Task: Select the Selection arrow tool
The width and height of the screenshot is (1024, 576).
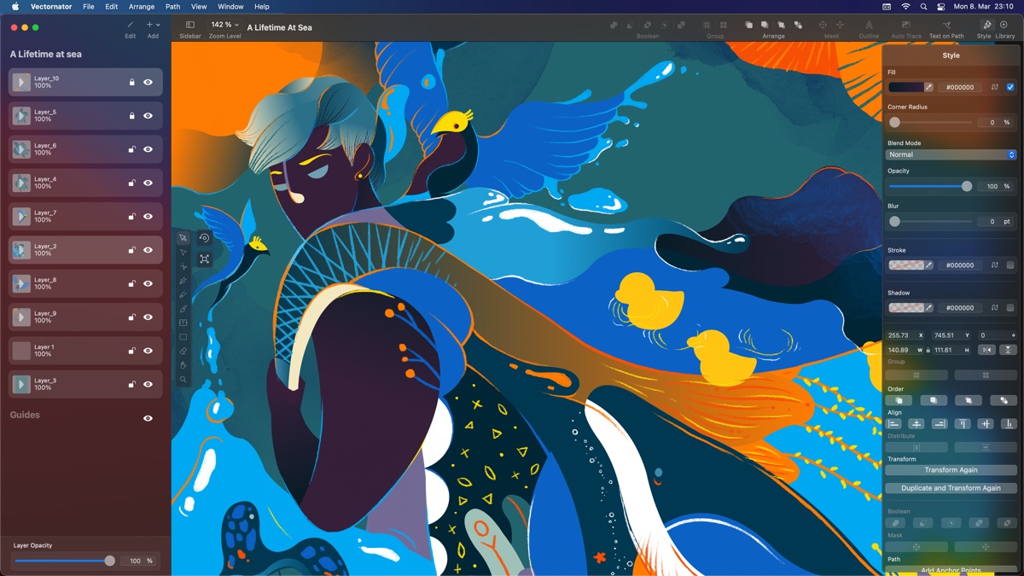Action: tap(183, 238)
